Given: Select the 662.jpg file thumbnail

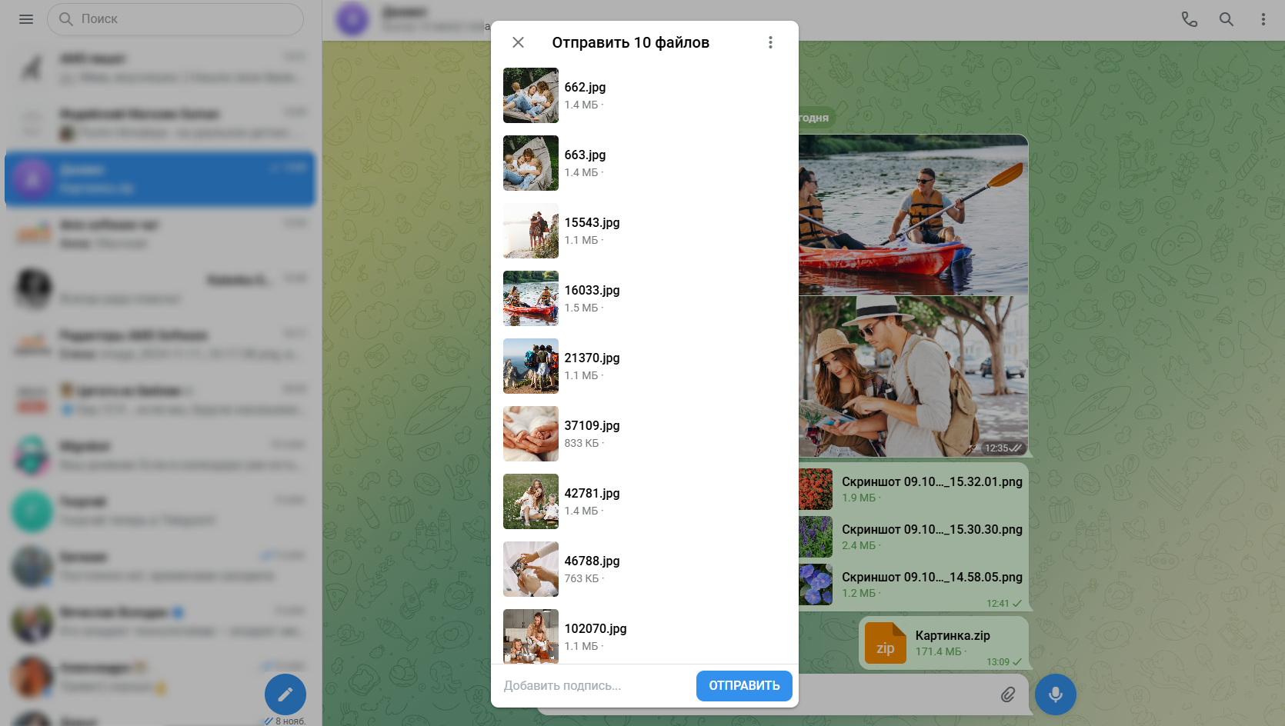Looking at the screenshot, I should coord(531,95).
